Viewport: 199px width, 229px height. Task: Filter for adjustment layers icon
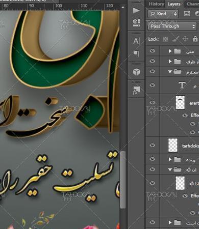(x=197, y=14)
